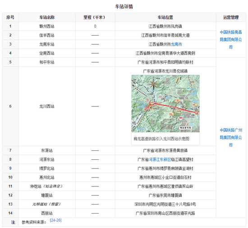Select the 赣州西站 station name cell
The height and width of the screenshot is (228, 248).
click(x=47, y=26)
